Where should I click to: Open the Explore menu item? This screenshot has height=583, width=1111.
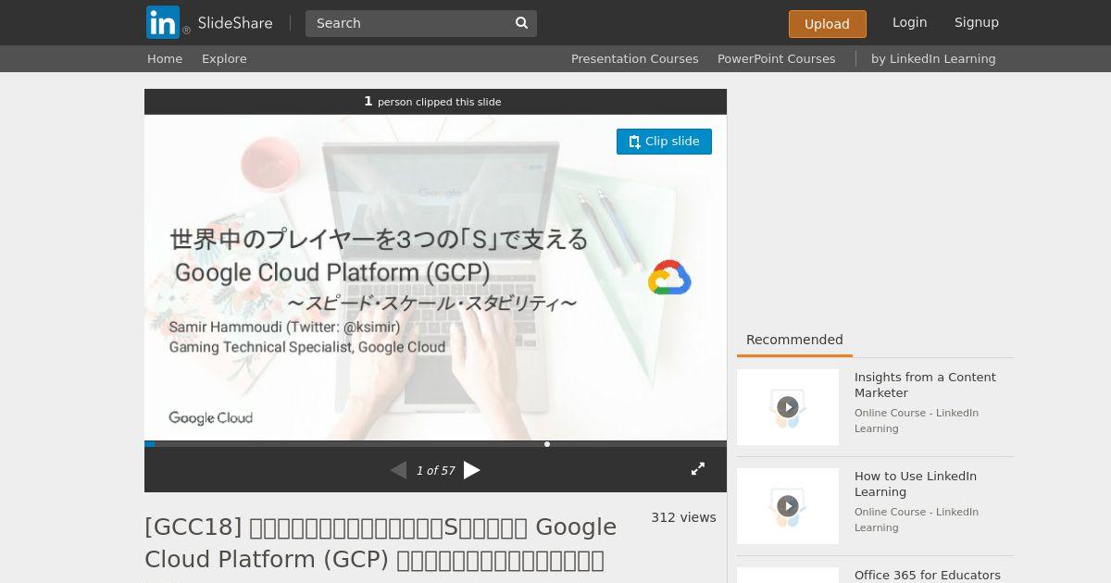coord(224,58)
